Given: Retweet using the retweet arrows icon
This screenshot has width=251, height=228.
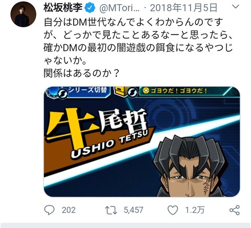Looking at the screenshot, I should [111, 210].
